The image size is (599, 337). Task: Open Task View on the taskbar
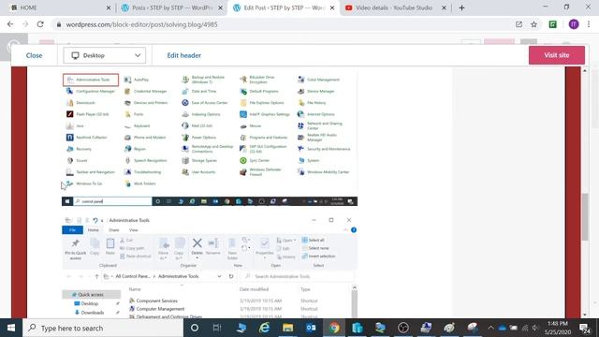click(217, 328)
